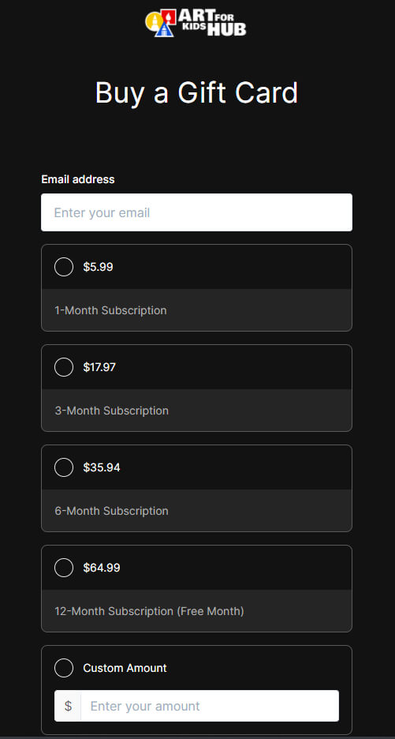Click the 3-Month Subscription description
The image size is (395, 739).
pos(112,411)
